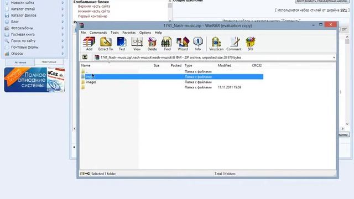The image size is (354, 199).
Task: Expand the Блог submenu arrow
Action: click(63, 22)
